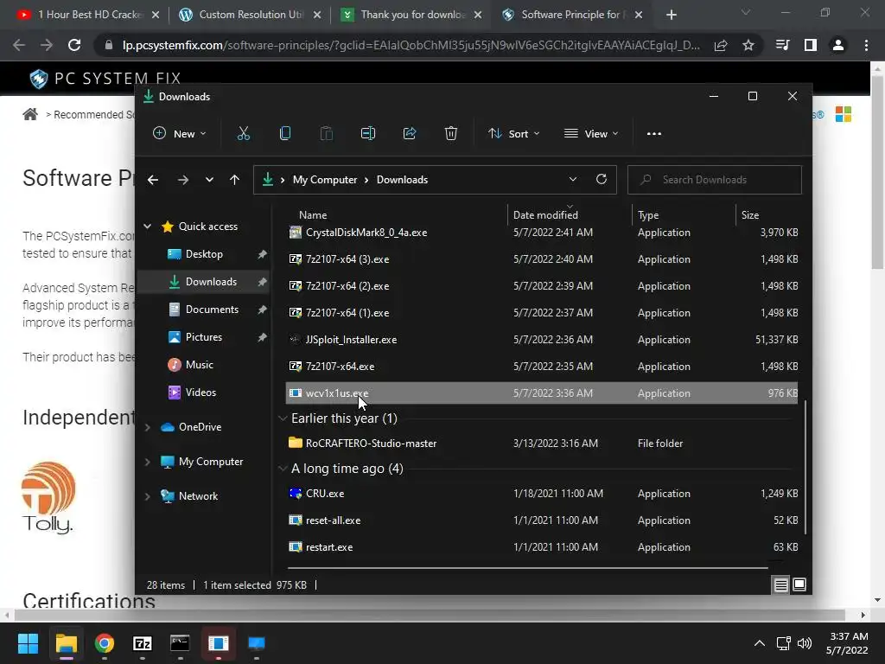Go forward in Explorer navigation

[183, 180]
